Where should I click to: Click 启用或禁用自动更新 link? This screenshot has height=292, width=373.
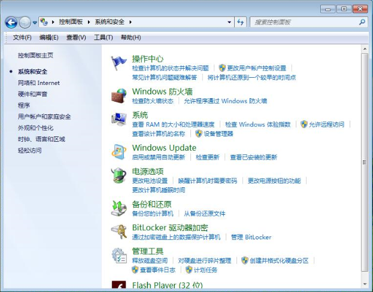pyautogui.click(x=159, y=157)
